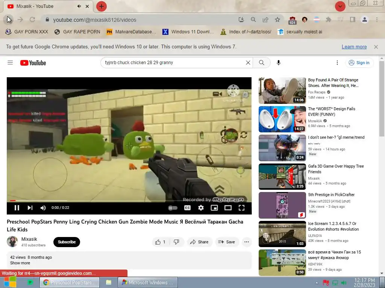The width and height of the screenshot is (385, 288).
Task: Open the red tab search dropdown arrow
Action: tap(340, 6)
